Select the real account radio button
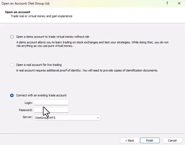185x145 pixels. tap(12, 65)
